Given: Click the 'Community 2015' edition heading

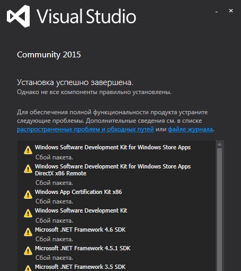Looking at the screenshot, I should pyautogui.click(x=49, y=55).
